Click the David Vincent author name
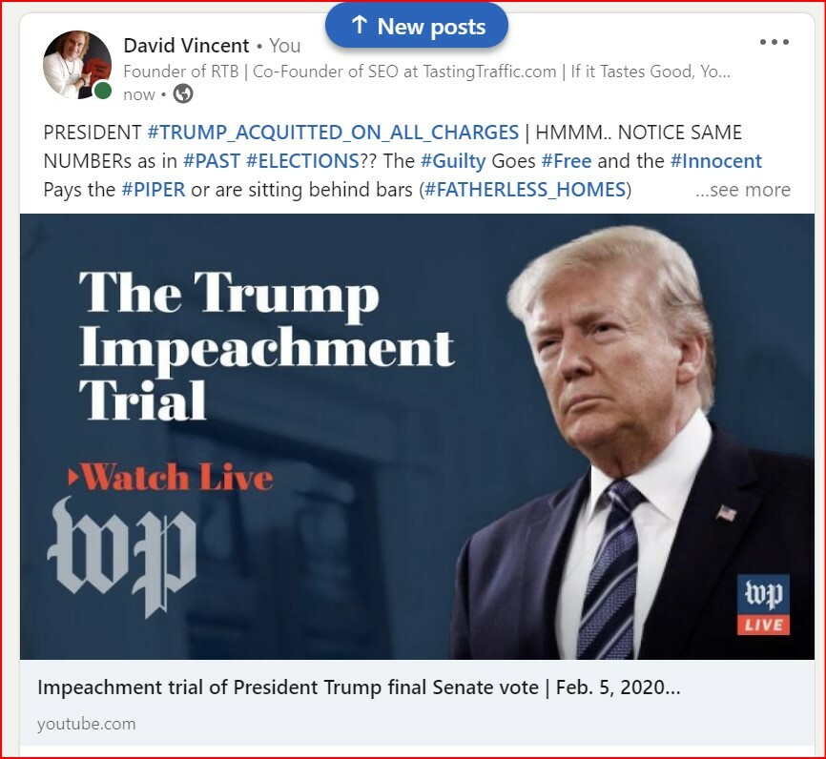This screenshot has width=826, height=759. 186,46
